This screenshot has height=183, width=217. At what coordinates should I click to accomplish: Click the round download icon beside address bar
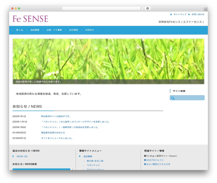pos(148,8)
